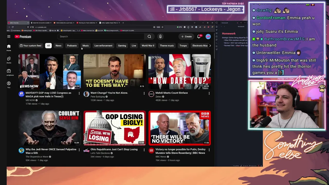This screenshot has height=185, width=329.
Task: Open the MS NOW channel avatar
Action: (21, 94)
